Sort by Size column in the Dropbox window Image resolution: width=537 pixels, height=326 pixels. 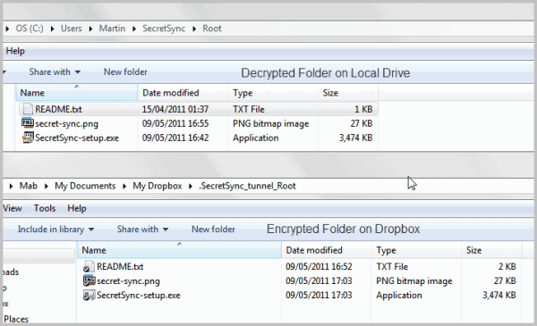click(491, 250)
